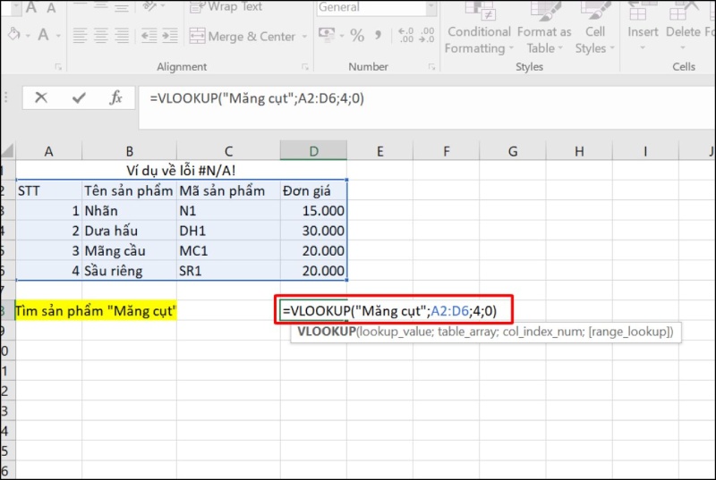Open Conditional Formatting menu
Viewport: 716px width, 480px height.
[479, 29]
